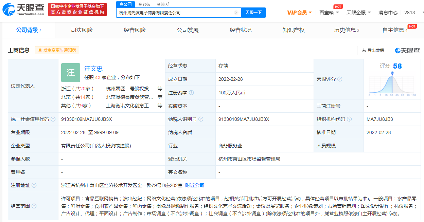
Task: Click the help icon beside 组织机构代码
Action: [349, 119]
